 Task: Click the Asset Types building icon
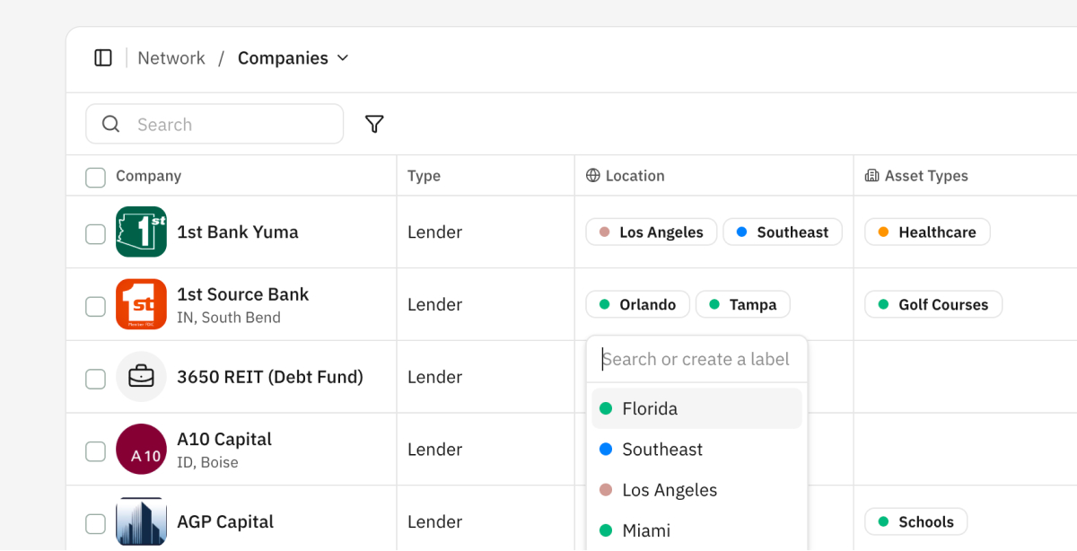click(x=871, y=176)
